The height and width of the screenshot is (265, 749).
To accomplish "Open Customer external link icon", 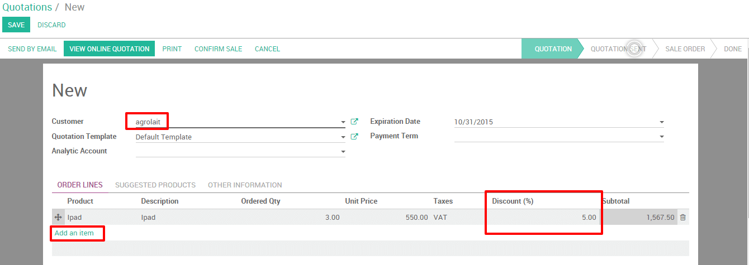I will pos(354,122).
